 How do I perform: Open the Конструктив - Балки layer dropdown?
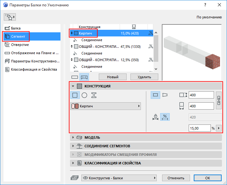tap(119, 178)
